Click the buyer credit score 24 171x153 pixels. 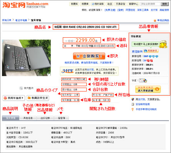(144, 60)
